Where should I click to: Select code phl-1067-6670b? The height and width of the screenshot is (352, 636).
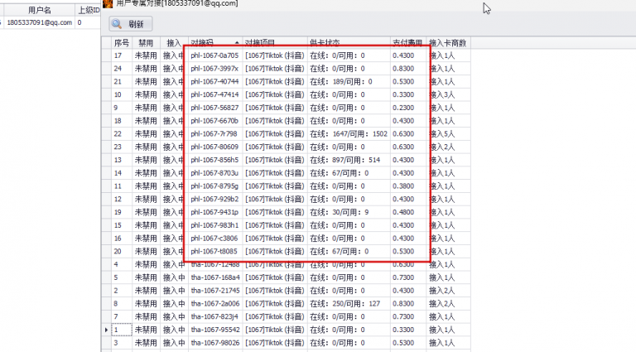click(214, 121)
